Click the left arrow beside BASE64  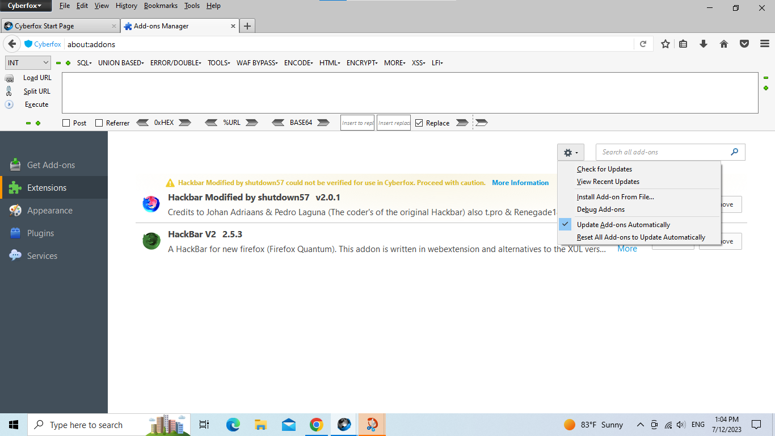(x=278, y=123)
